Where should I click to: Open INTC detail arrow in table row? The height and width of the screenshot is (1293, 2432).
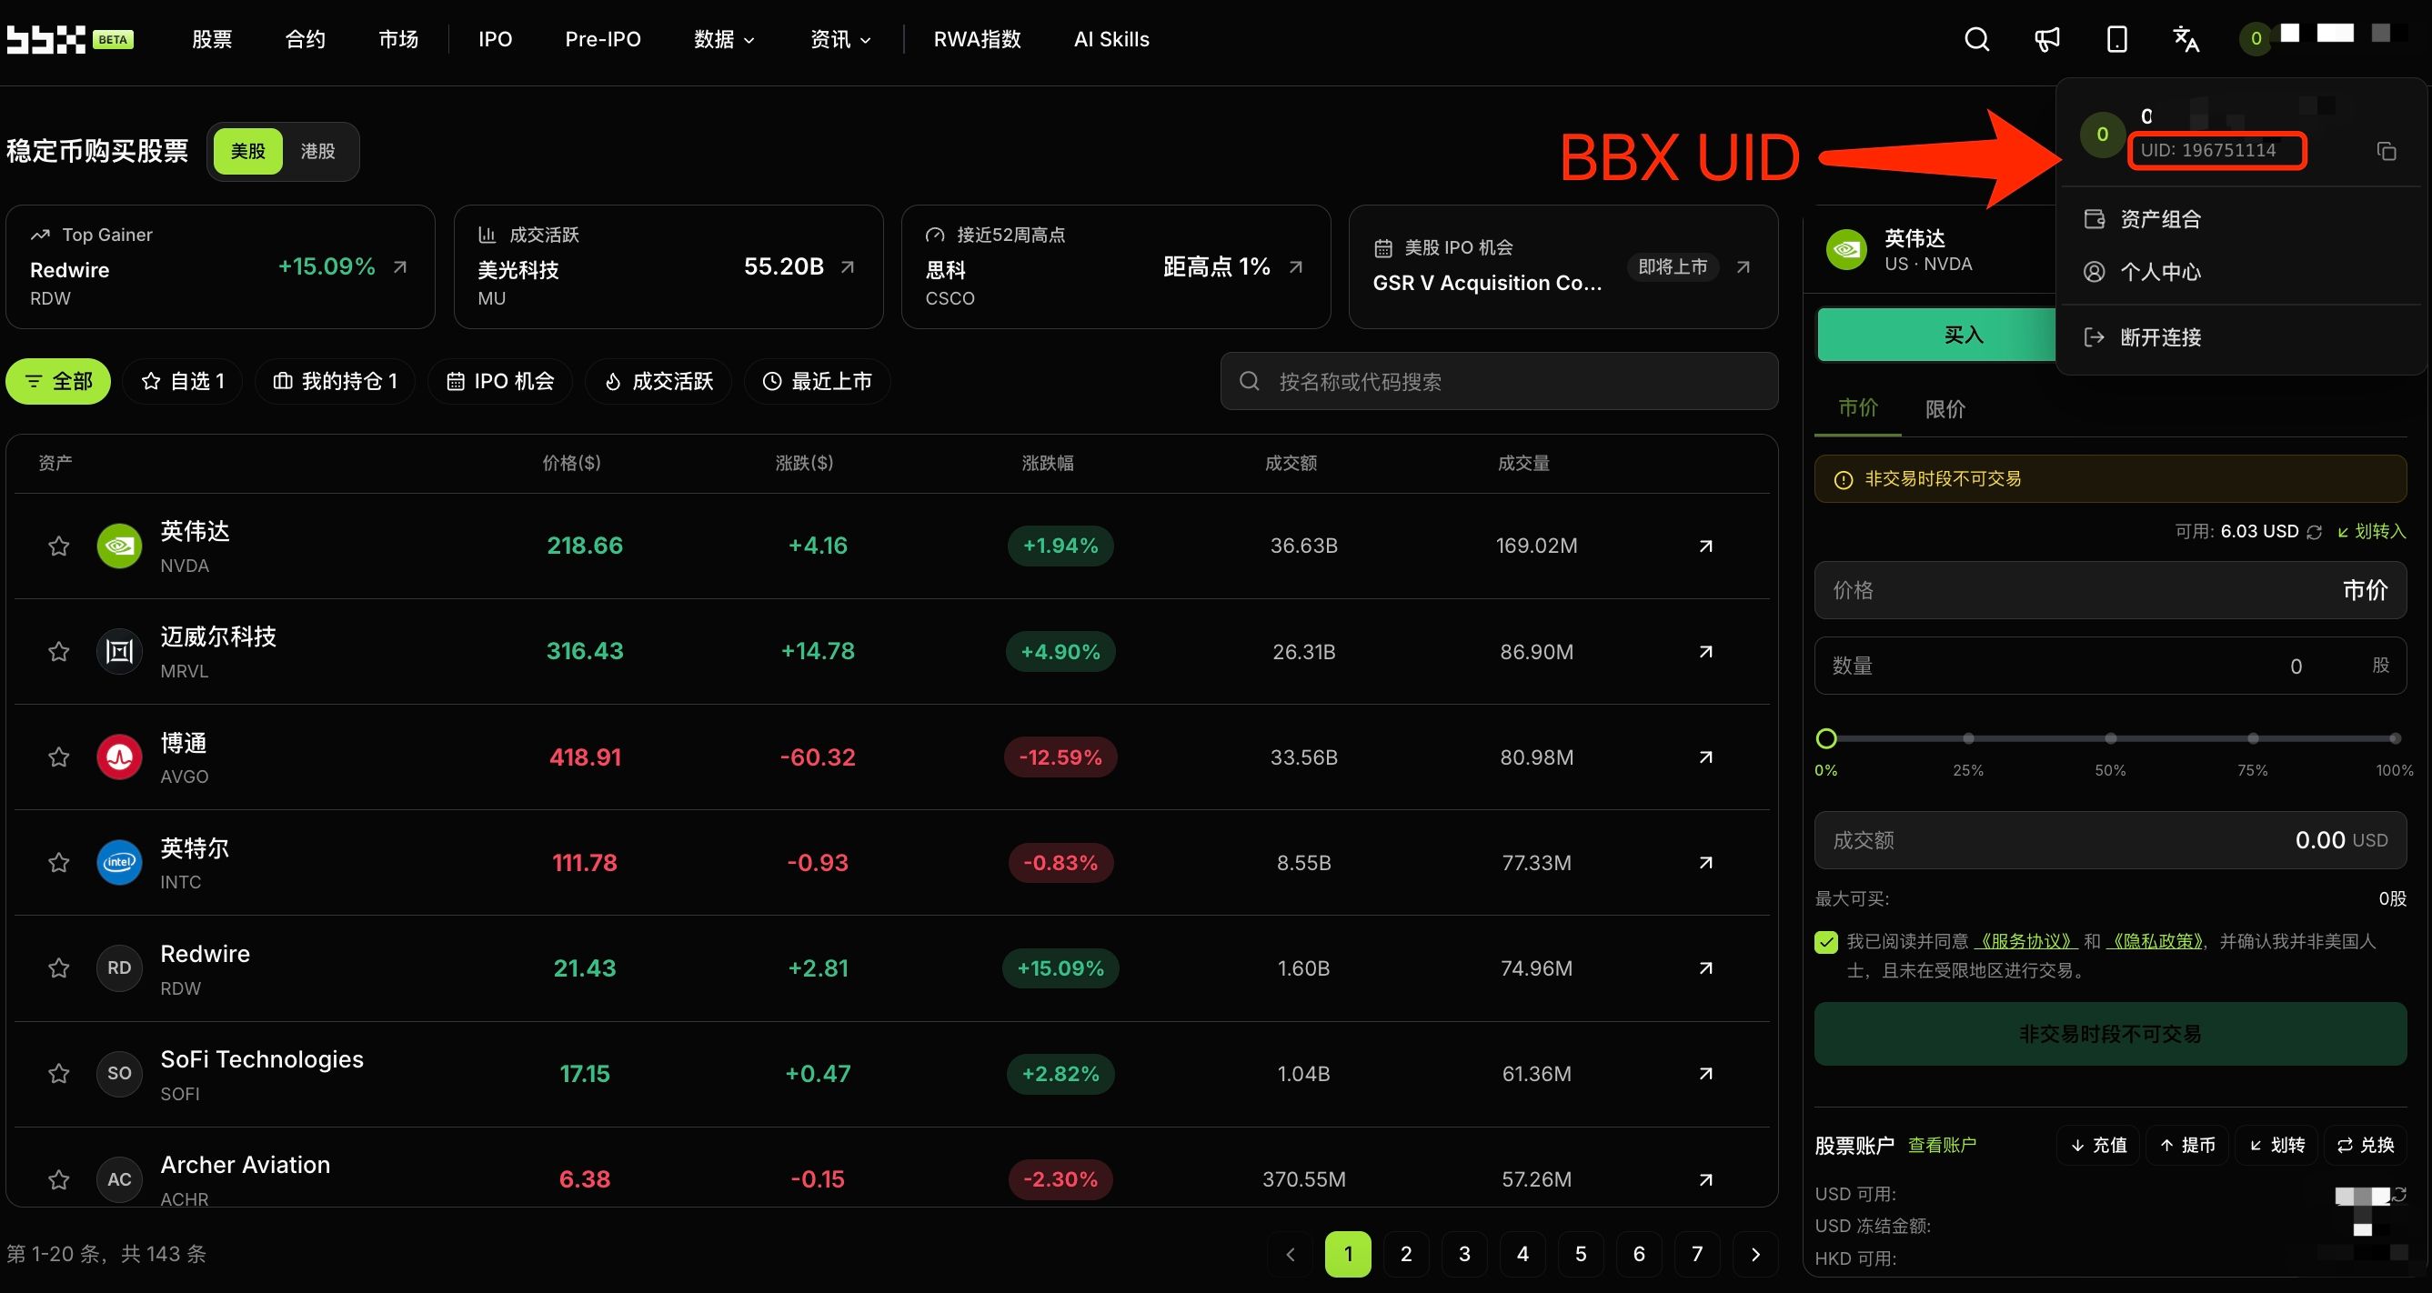(x=1705, y=863)
